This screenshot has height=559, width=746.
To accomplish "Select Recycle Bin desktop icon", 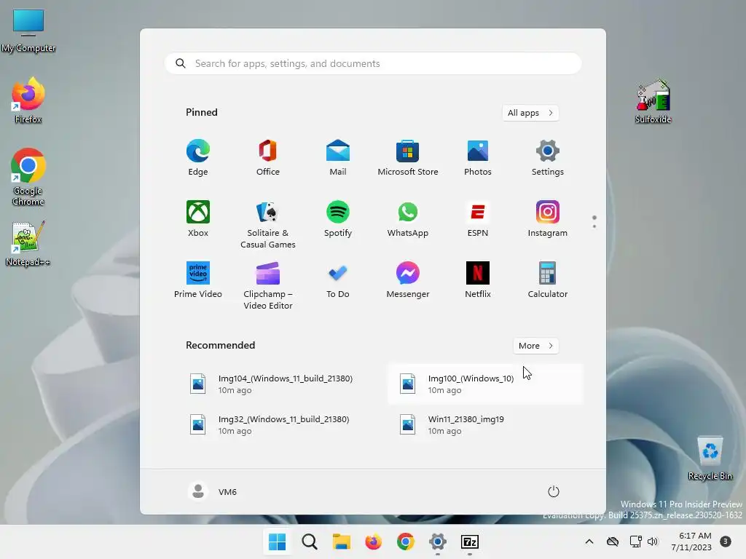I will pyautogui.click(x=710, y=458).
